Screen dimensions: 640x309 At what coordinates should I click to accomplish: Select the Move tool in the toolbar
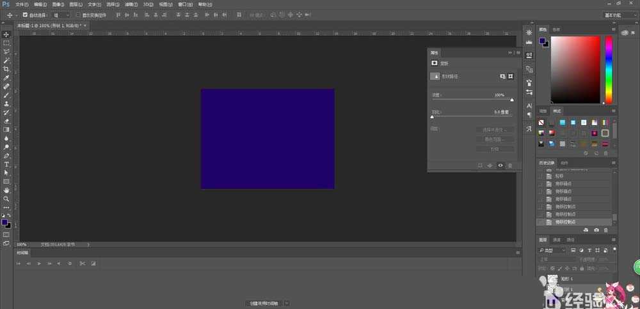[x=6, y=34]
